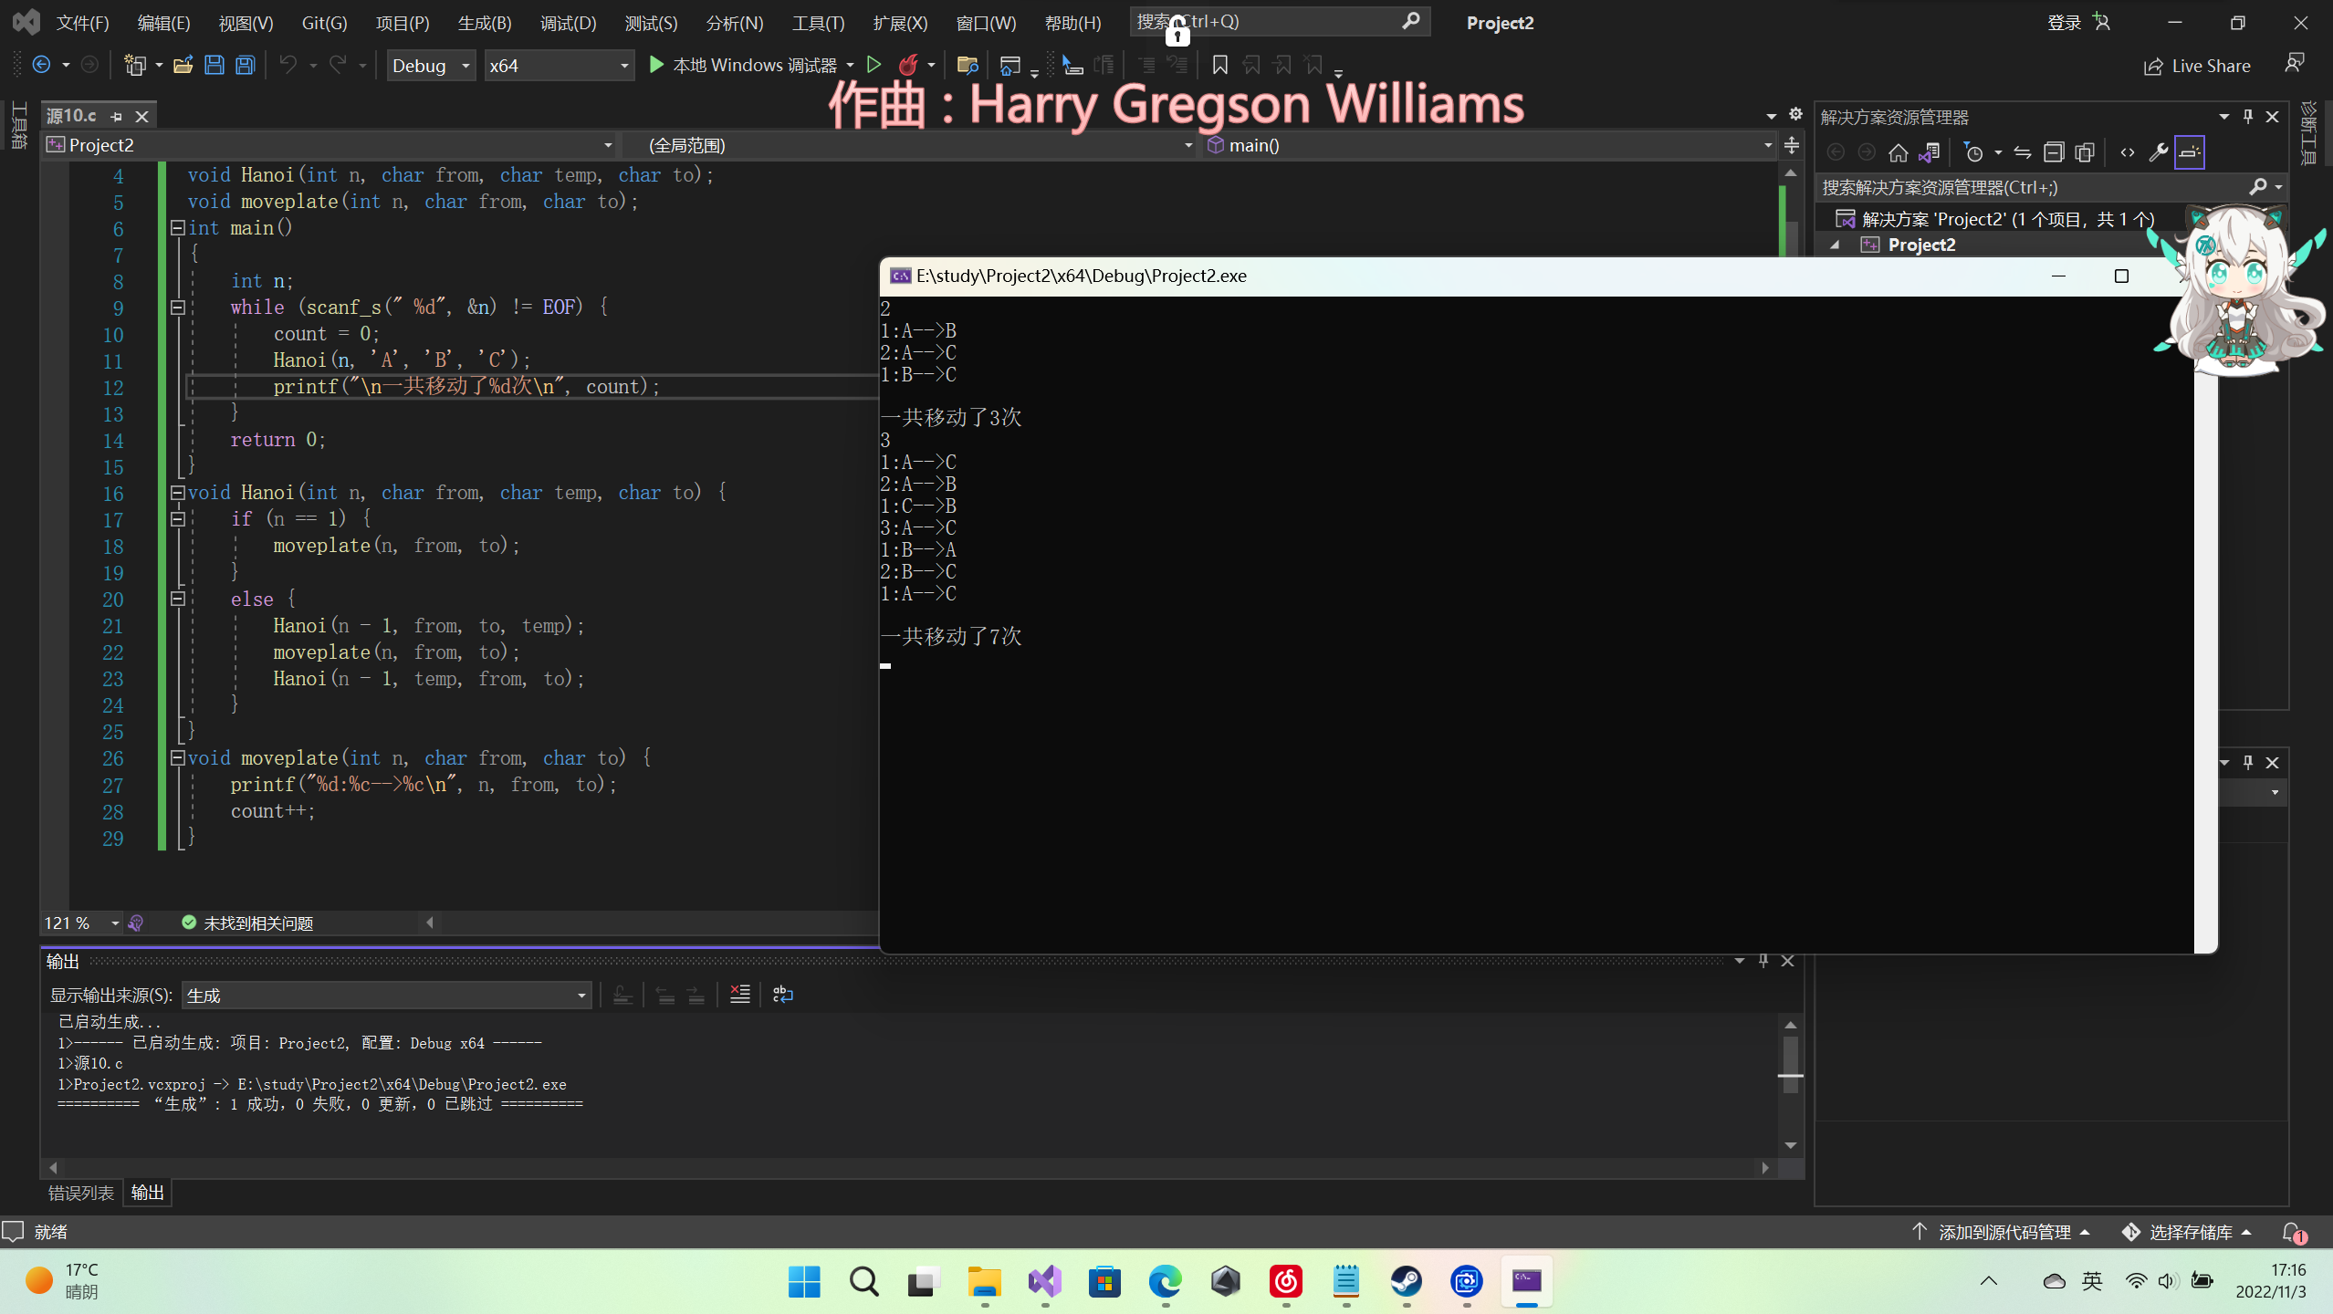
Task: Collapse the Project2 tree node
Action: coord(1835,245)
